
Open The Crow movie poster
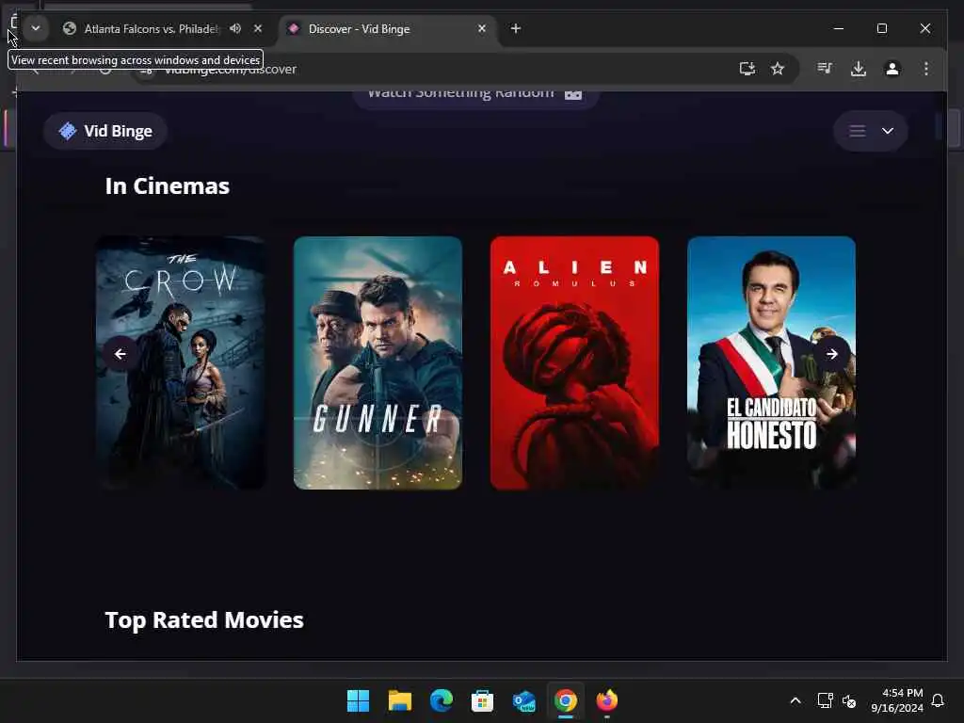pyautogui.click(x=181, y=362)
